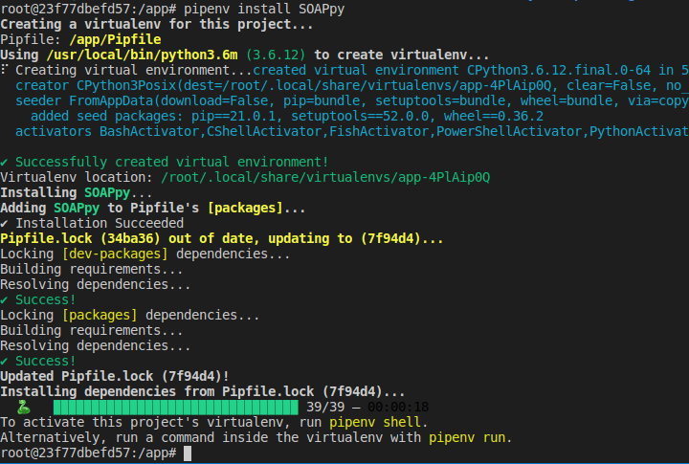This screenshot has width=689, height=464.
Task: Click the spinner glyph before 'Creating virtual environment...'
Action: click(5, 70)
